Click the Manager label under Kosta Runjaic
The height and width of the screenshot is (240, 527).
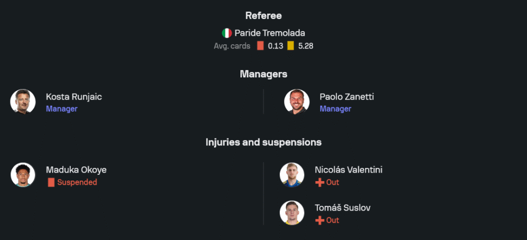(x=62, y=109)
